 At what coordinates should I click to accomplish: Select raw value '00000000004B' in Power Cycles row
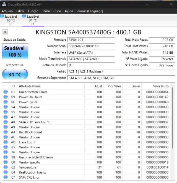[x=157, y=102]
